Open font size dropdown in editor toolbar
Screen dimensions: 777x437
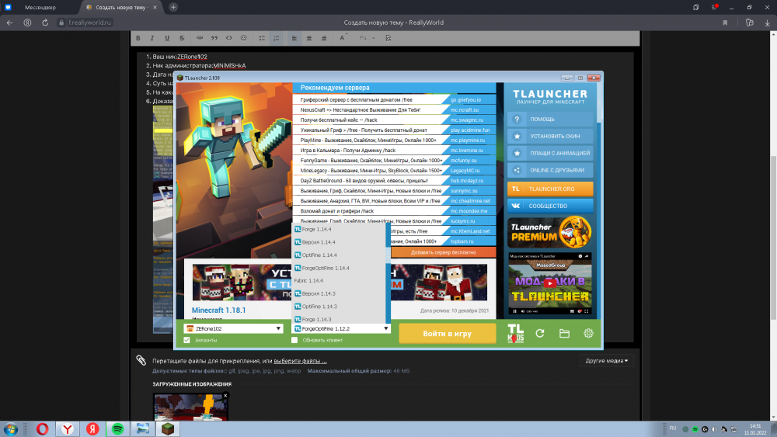368,38
